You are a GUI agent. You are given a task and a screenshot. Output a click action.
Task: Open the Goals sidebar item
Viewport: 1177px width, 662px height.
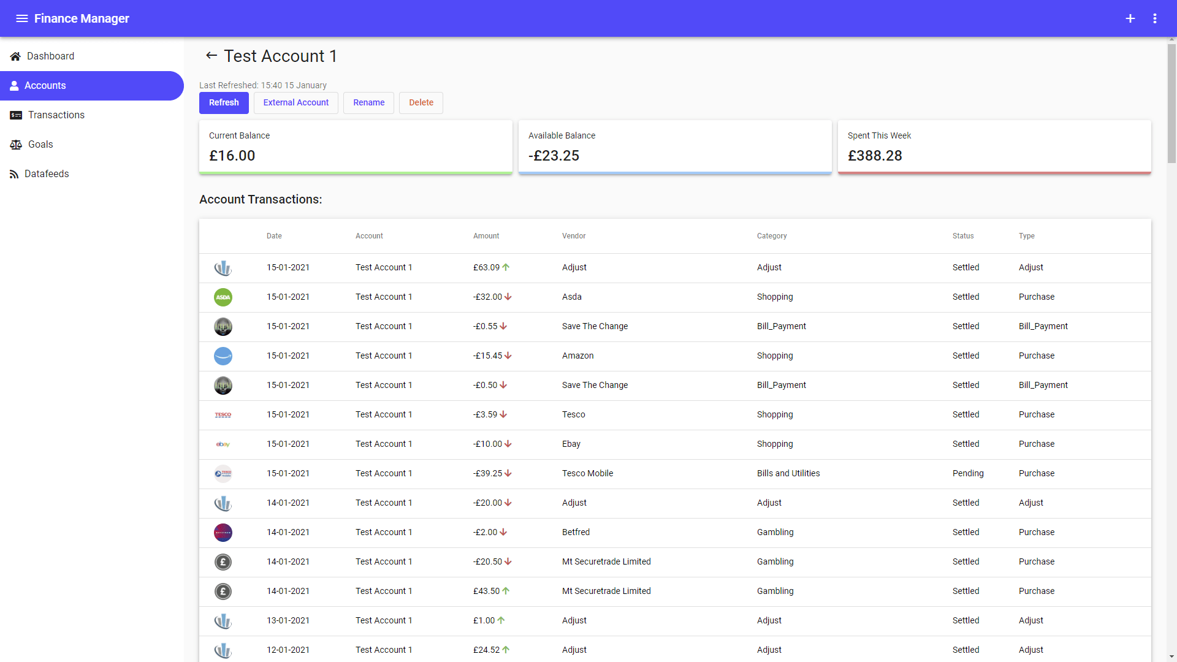pyautogui.click(x=40, y=145)
